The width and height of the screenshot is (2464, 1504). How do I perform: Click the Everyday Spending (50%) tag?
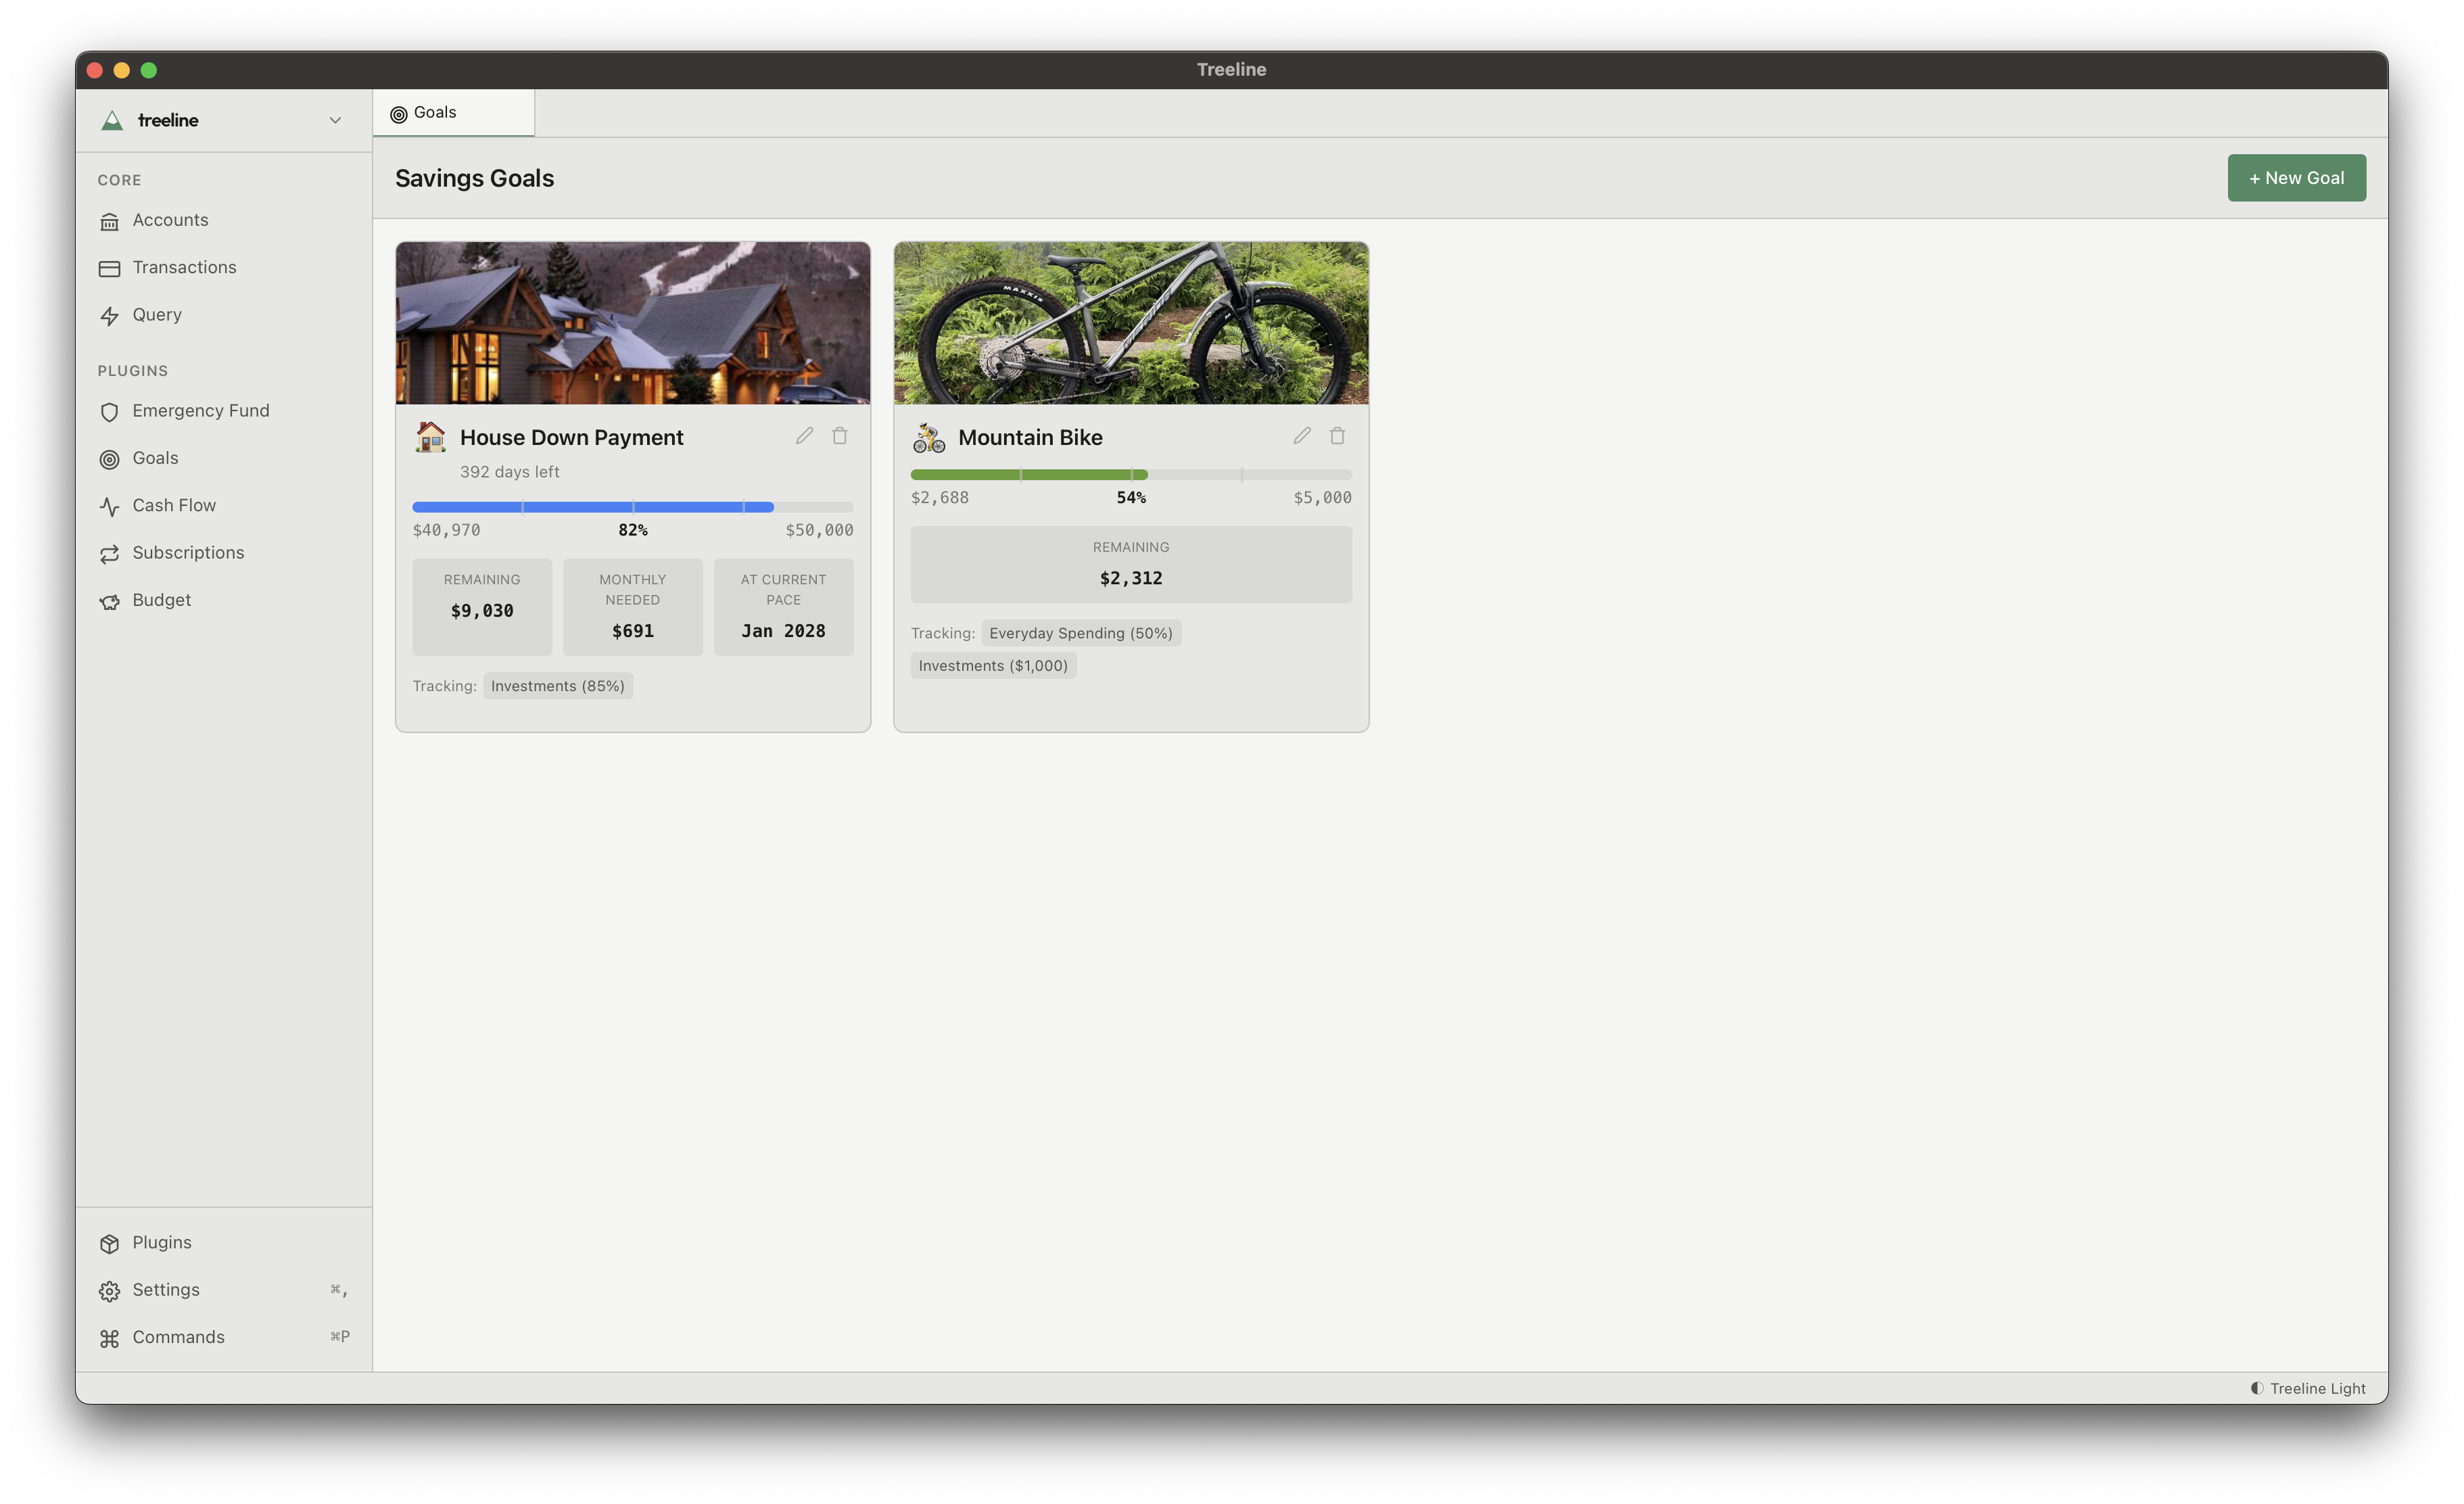pyautogui.click(x=1081, y=632)
